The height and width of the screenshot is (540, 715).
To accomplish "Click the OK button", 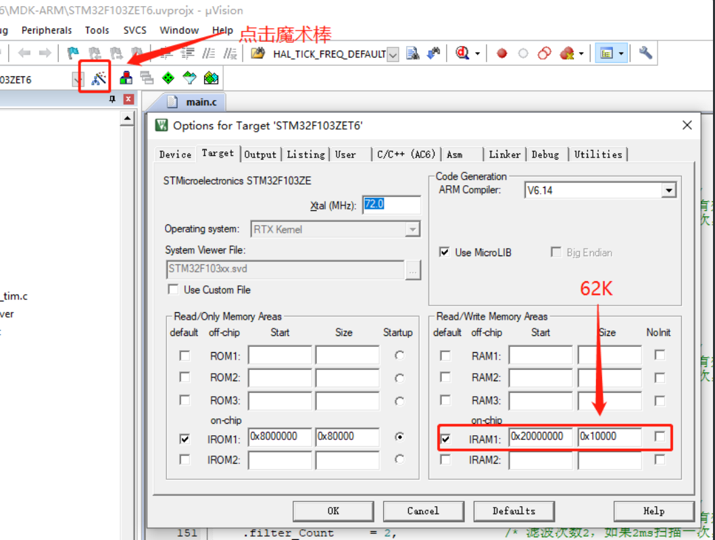I will (x=333, y=511).
